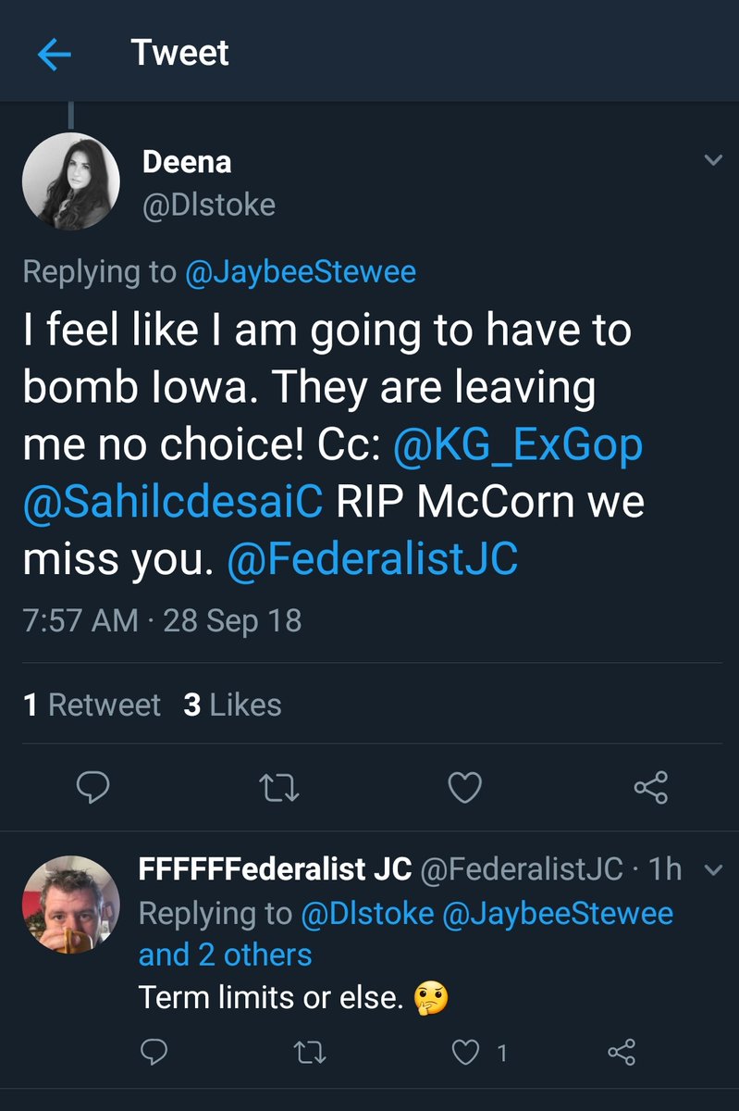Show the 'and 2 others' recipients
The image size is (739, 1111).
click(226, 955)
